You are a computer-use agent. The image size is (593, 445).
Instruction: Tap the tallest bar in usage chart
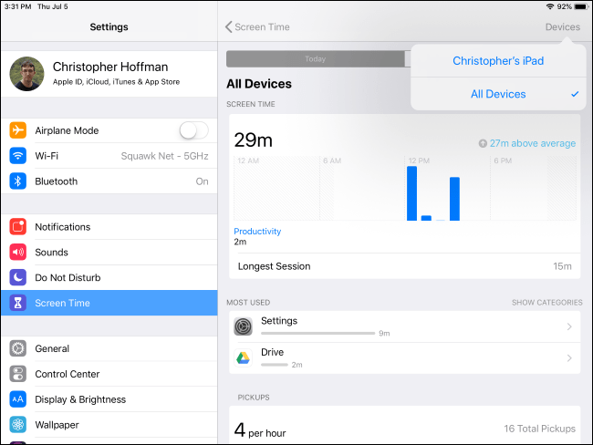click(x=411, y=193)
